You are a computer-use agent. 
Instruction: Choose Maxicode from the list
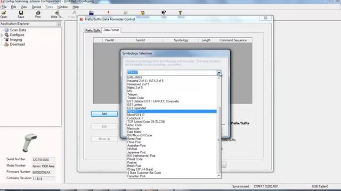pyautogui.click(x=172, y=128)
